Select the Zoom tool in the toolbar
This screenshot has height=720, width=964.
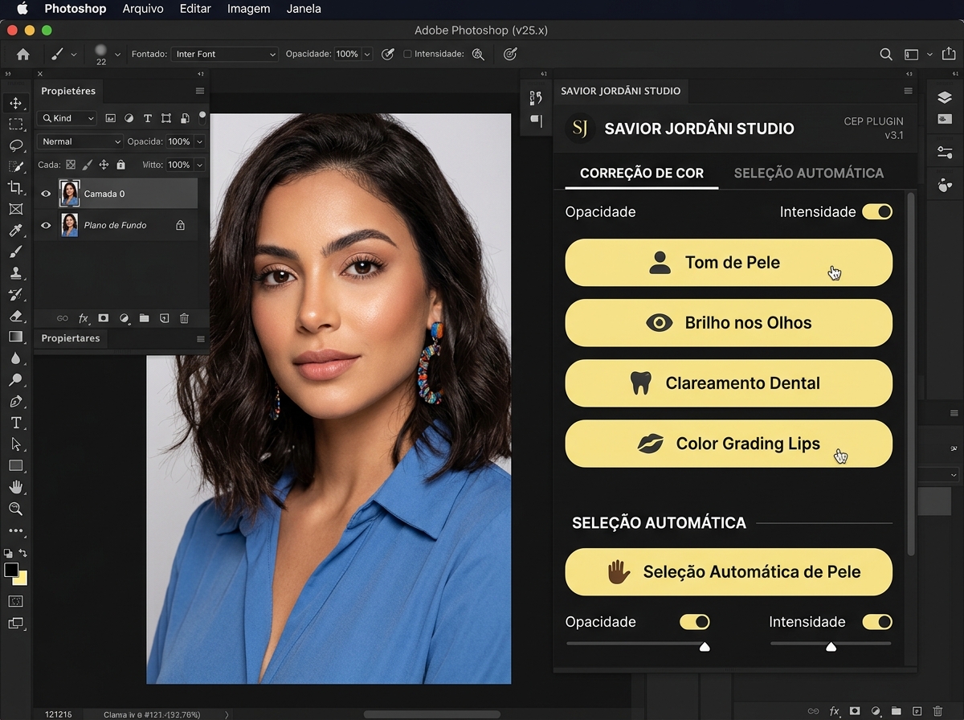[x=15, y=509]
